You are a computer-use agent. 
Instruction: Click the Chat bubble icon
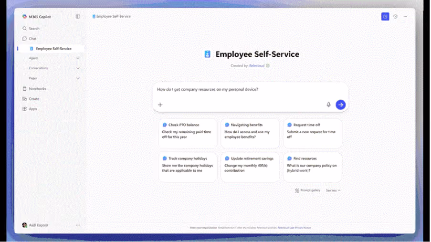(24, 39)
